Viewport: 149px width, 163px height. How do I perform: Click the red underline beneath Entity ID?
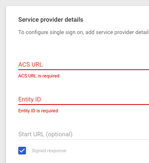[x=83, y=105]
